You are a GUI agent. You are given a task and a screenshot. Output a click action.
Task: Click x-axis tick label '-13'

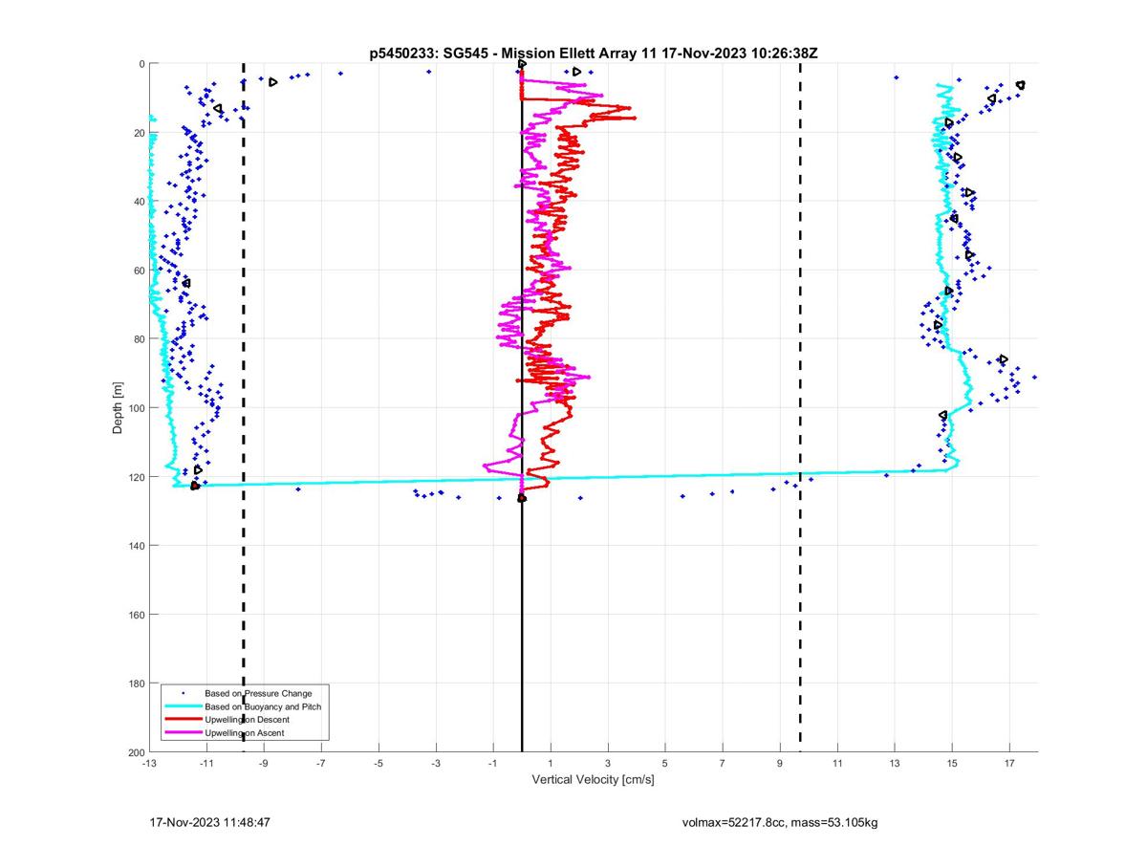149,763
